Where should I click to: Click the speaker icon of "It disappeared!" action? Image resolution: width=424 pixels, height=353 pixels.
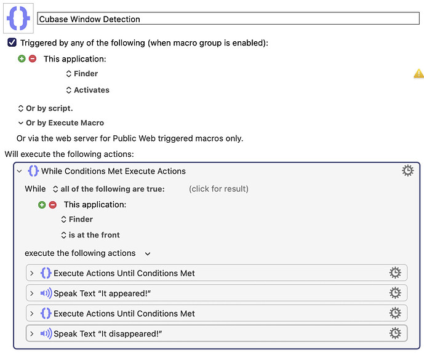coord(46,333)
